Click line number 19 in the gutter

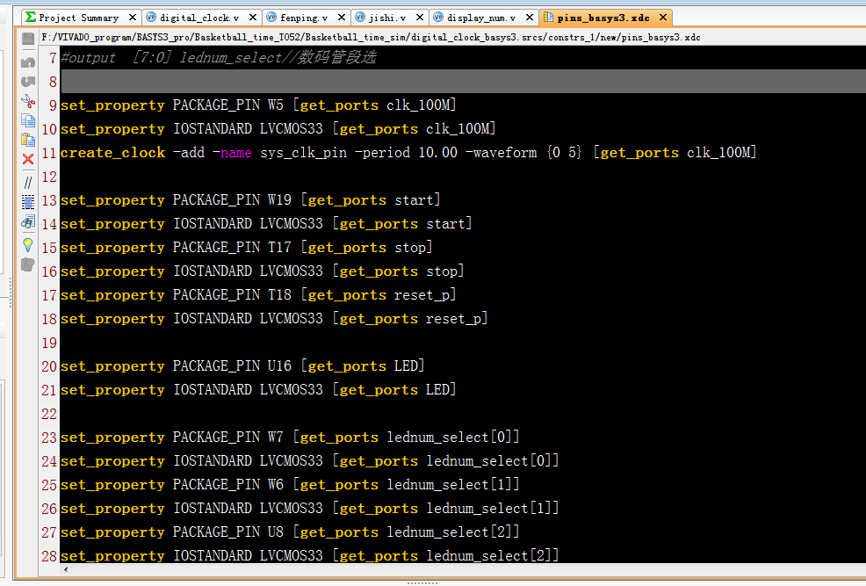tap(49, 343)
